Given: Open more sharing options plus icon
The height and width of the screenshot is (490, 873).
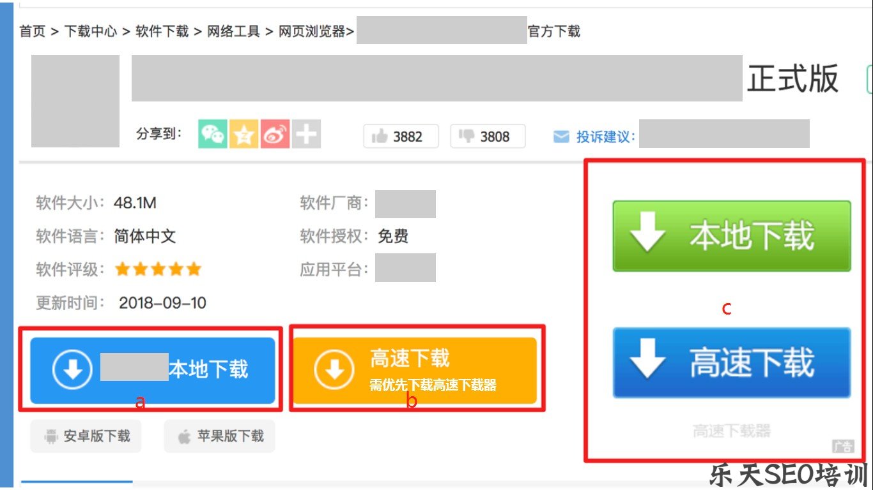Looking at the screenshot, I should 306,135.
